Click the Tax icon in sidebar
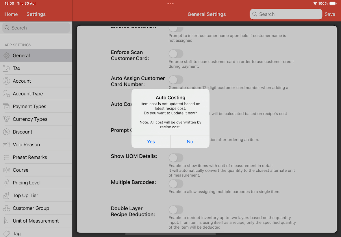This screenshot has width=341, height=237. point(6,68)
